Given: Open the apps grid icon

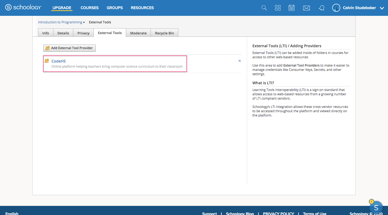Looking at the screenshot, I should point(278,8).
